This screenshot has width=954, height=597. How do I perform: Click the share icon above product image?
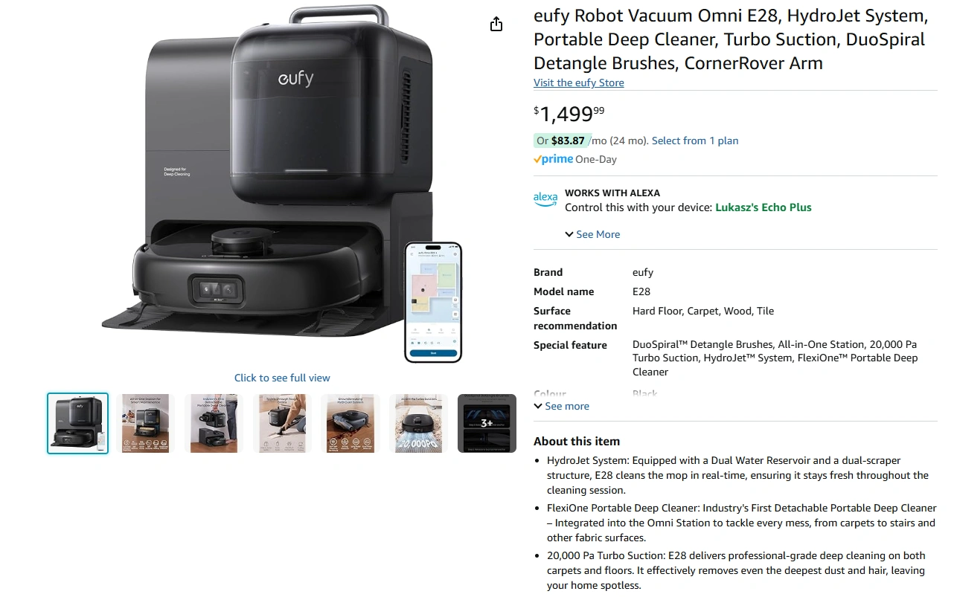click(496, 25)
